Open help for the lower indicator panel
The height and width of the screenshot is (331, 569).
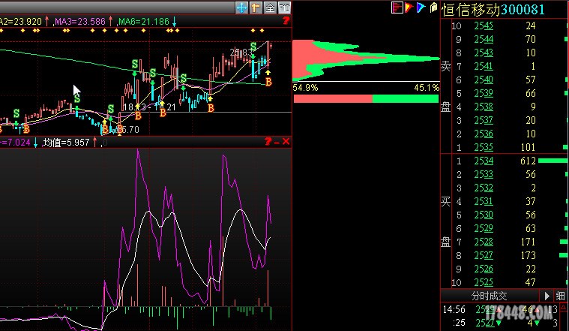coord(266,141)
